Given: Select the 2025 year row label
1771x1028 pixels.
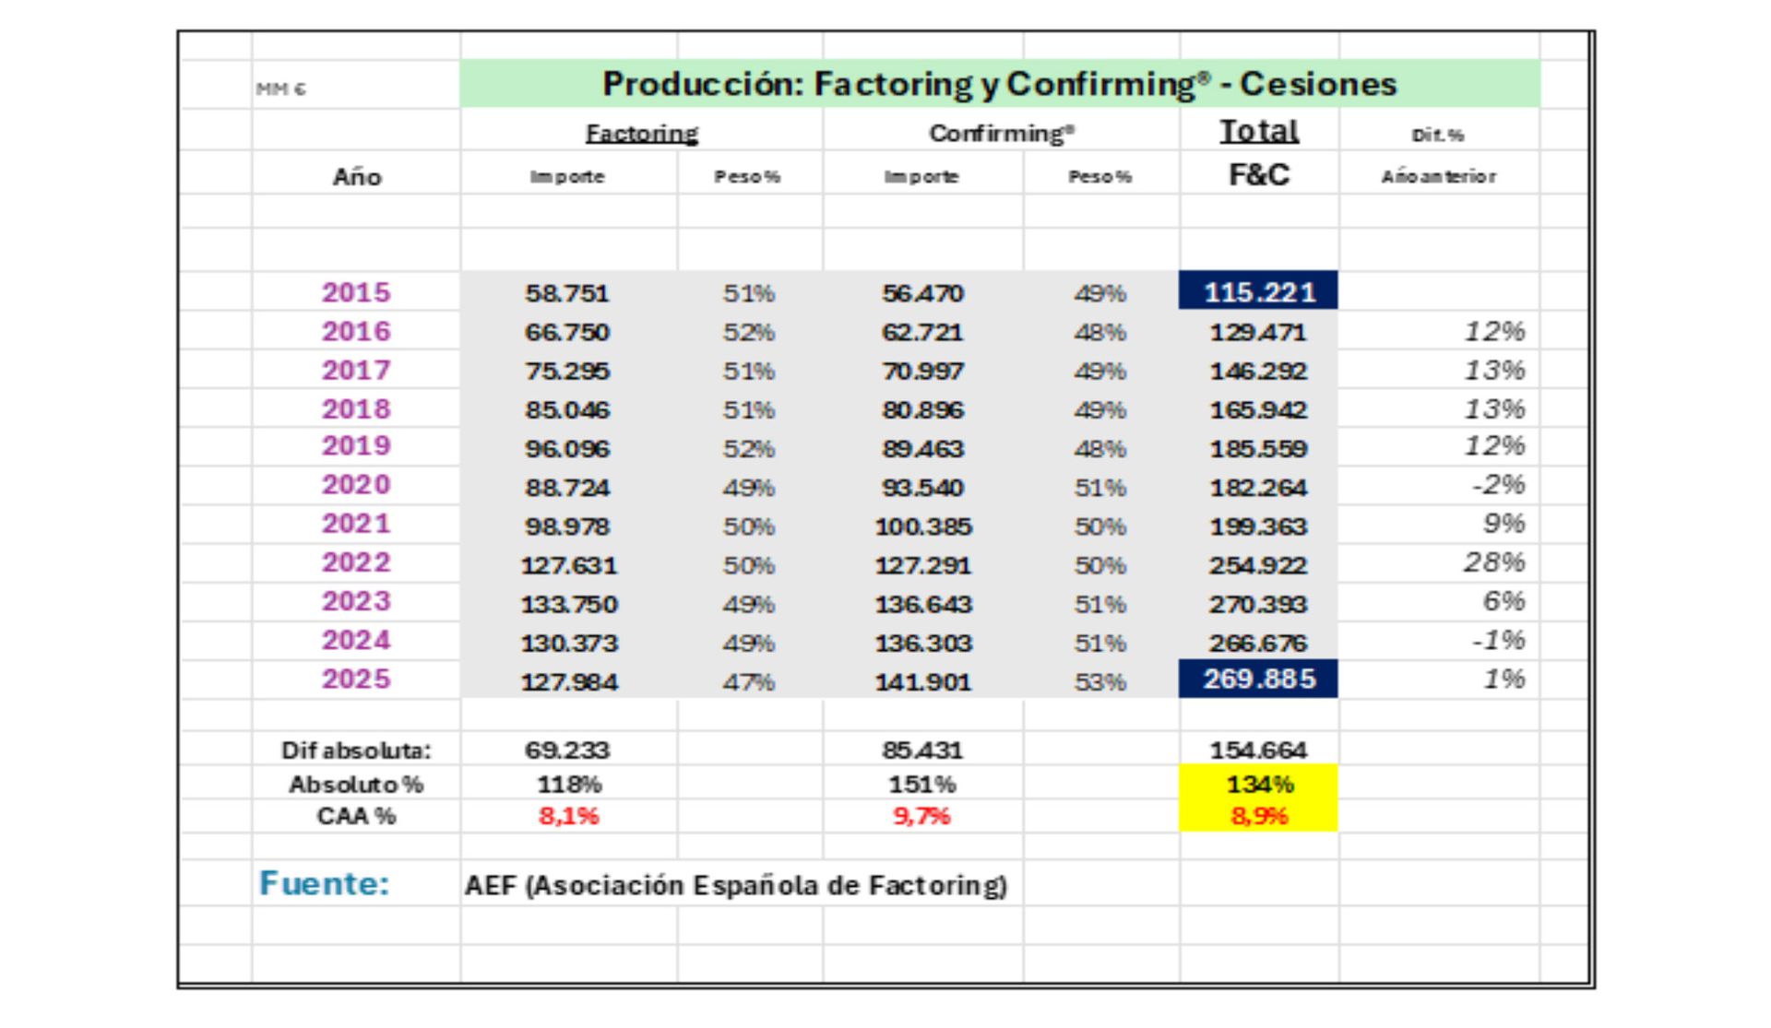Looking at the screenshot, I should [x=356, y=679].
